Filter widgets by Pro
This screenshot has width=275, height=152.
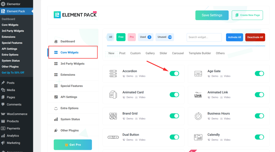[x=132, y=37]
